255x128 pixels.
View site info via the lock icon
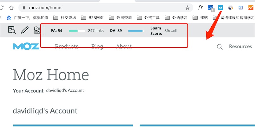click(x=24, y=8)
